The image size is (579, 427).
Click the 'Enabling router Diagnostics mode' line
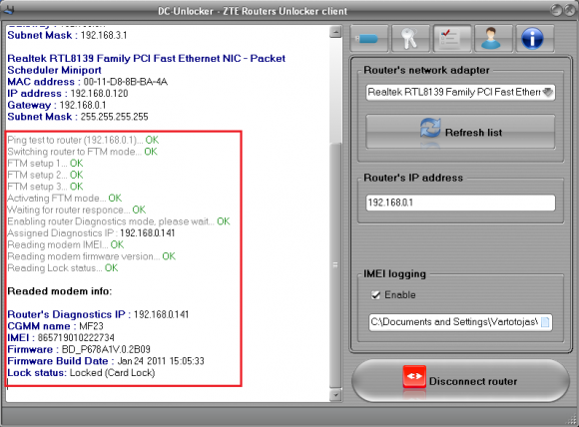click(x=119, y=221)
